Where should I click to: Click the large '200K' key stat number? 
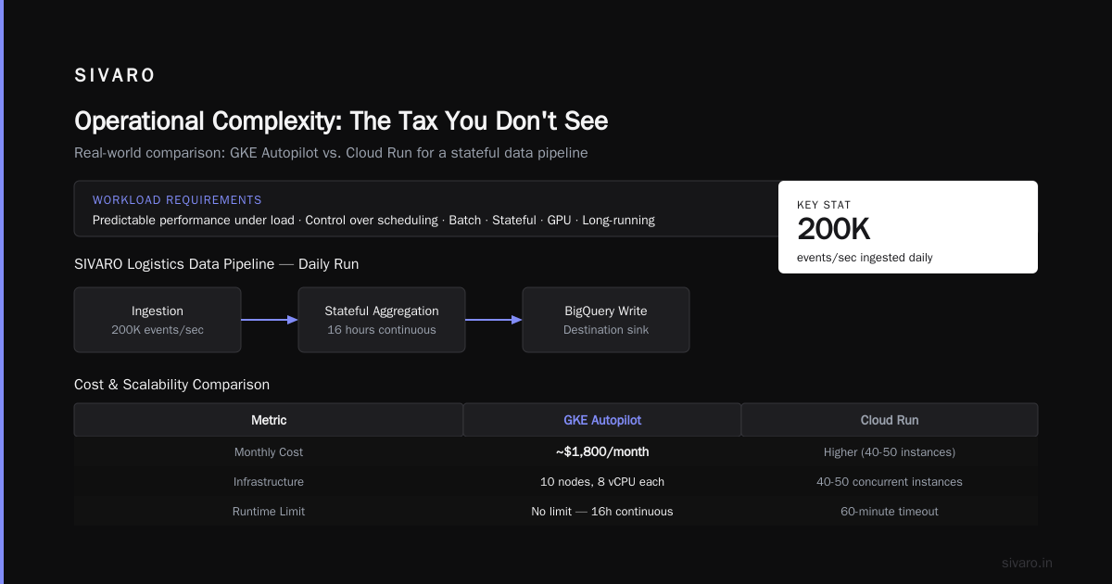[x=834, y=230]
